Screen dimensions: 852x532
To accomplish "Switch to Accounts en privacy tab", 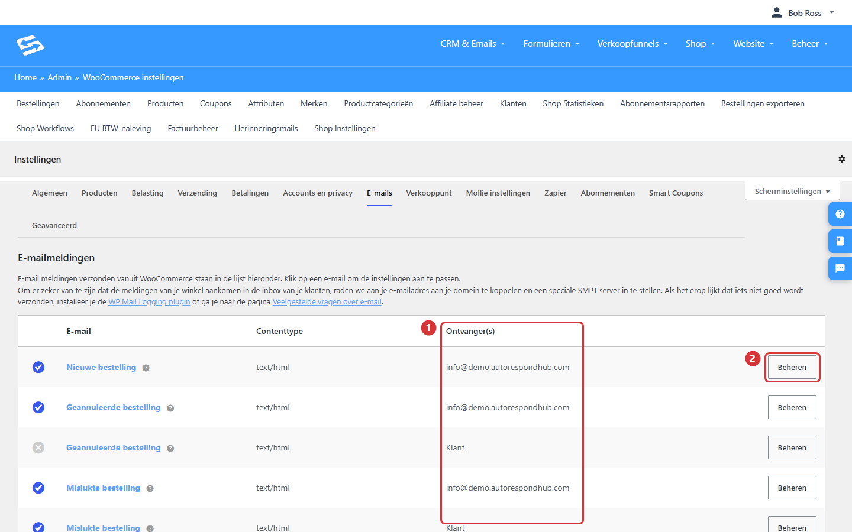I will coord(318,193).
